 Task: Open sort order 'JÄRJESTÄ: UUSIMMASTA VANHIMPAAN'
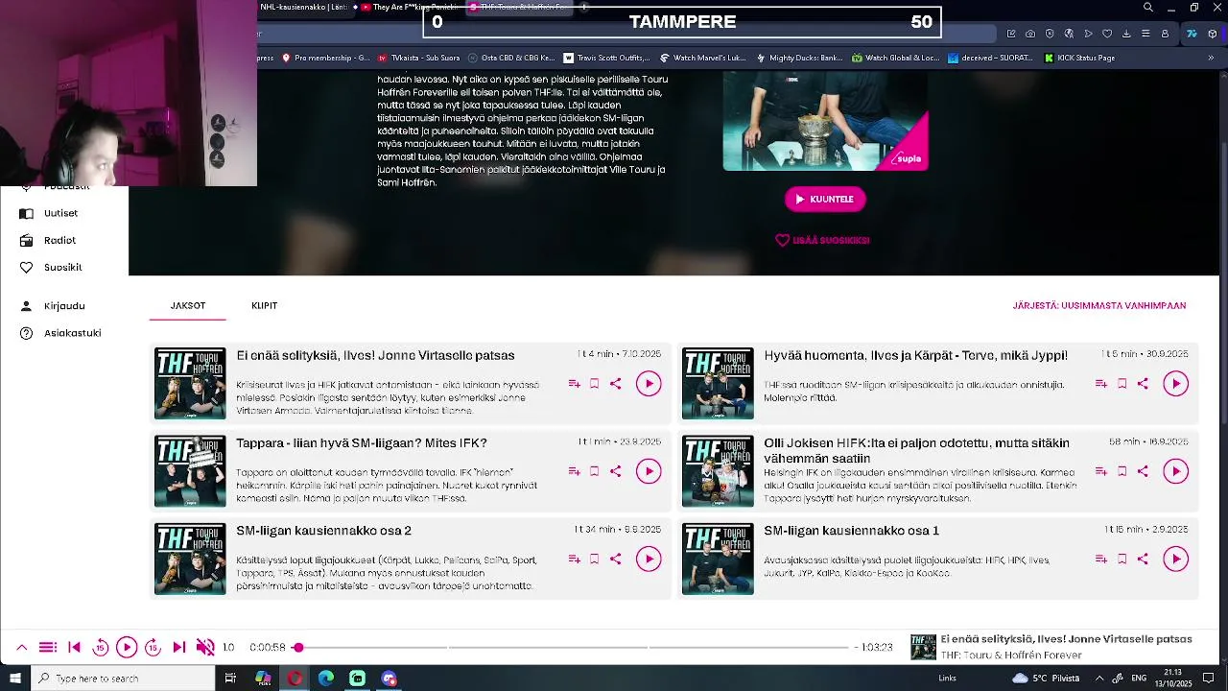pyautogui.click(x=1099, y=306)
